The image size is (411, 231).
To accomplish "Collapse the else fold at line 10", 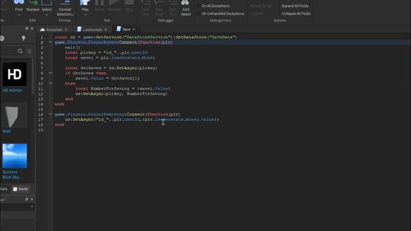I will point(50,83).
